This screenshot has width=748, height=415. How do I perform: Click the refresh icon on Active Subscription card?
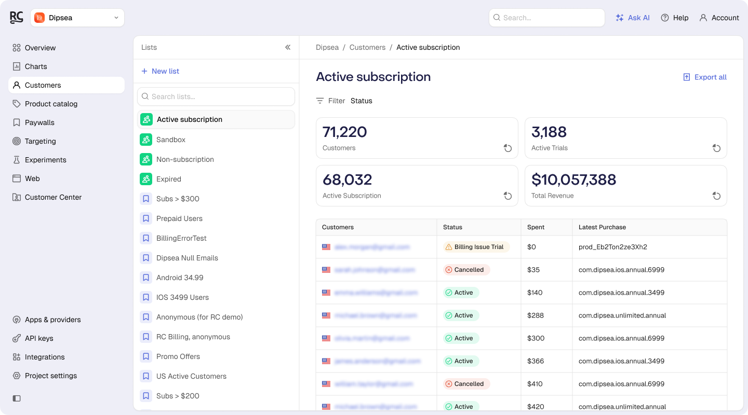click(507, 196)
